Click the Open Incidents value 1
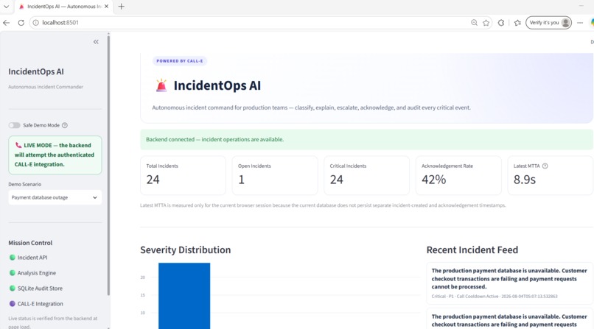The width and height of the screenshot is (594, 329). click(x=241, y=180)
